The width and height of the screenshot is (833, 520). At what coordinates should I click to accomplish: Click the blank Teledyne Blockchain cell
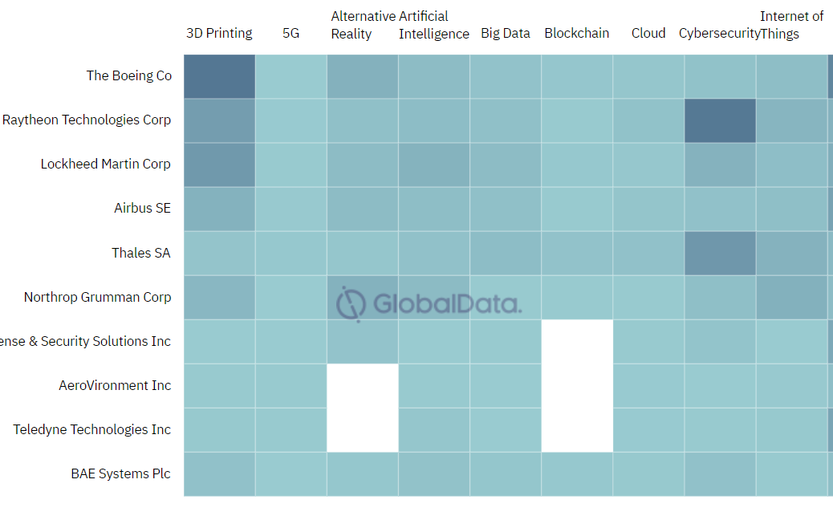pyautogui.click(x=577, y=430)
